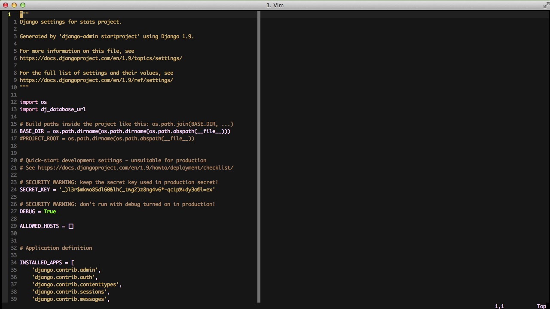Click 'django.contrib.admin' entry
Screen dimensions: 550x309
(66, 270)
